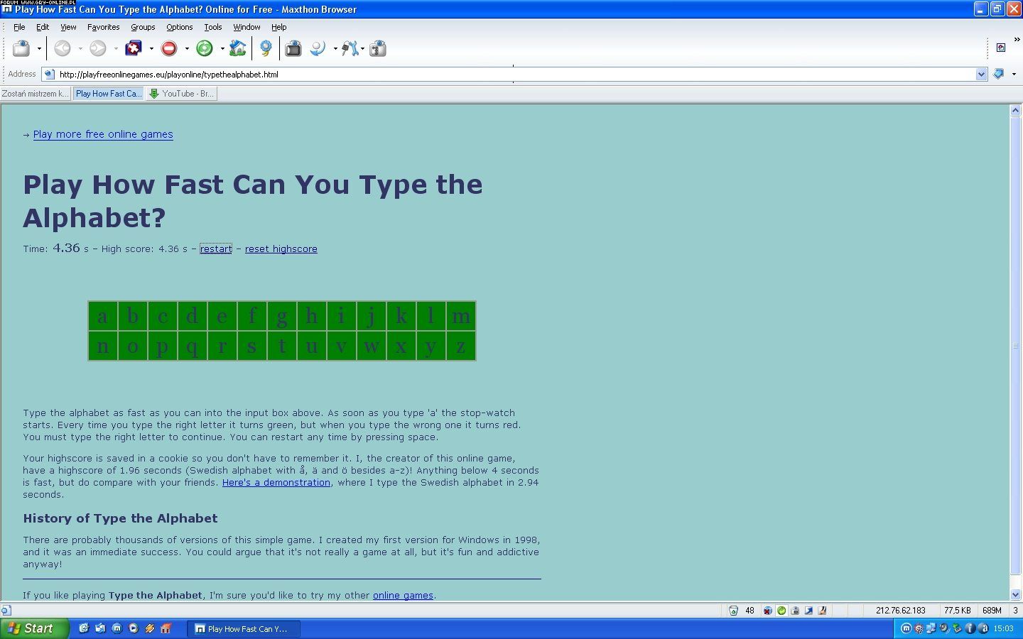Click the vertical scrollbar down arrow
This screenshot has width=1023, height=639.
tap(1015, 594)
